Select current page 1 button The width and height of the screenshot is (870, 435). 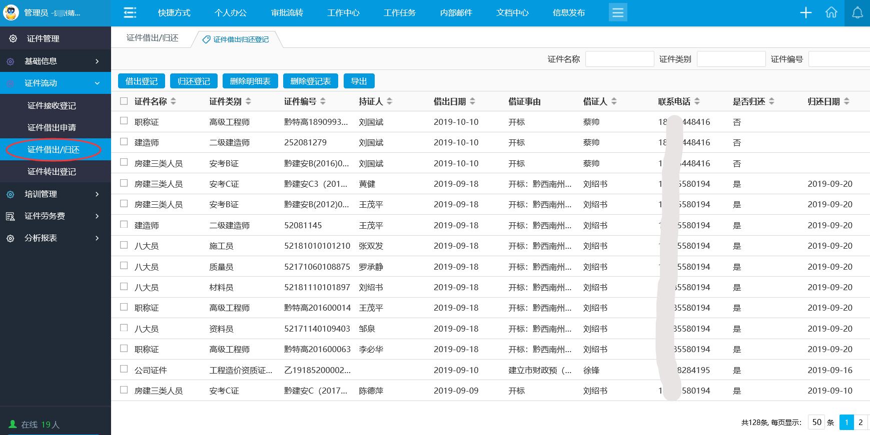[x=846, y=422]
